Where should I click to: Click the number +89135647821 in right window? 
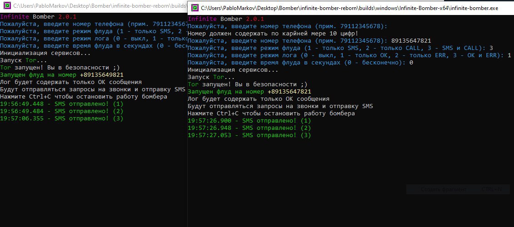click(x=289, y=92)
